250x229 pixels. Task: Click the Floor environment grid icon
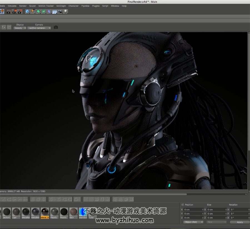(54, 12)
